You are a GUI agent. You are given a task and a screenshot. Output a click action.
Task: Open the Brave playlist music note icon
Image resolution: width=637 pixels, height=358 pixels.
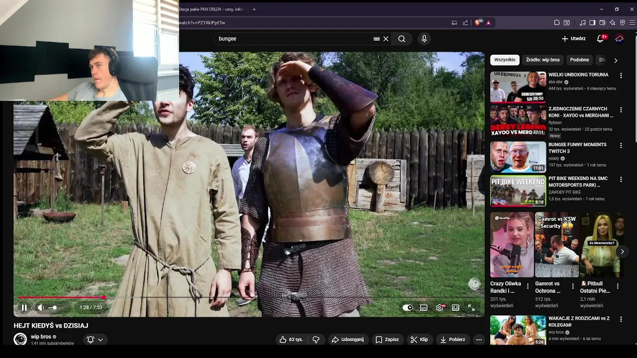(583, 22)
